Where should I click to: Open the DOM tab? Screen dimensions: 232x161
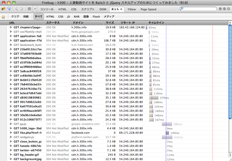[x=103, y=9]
